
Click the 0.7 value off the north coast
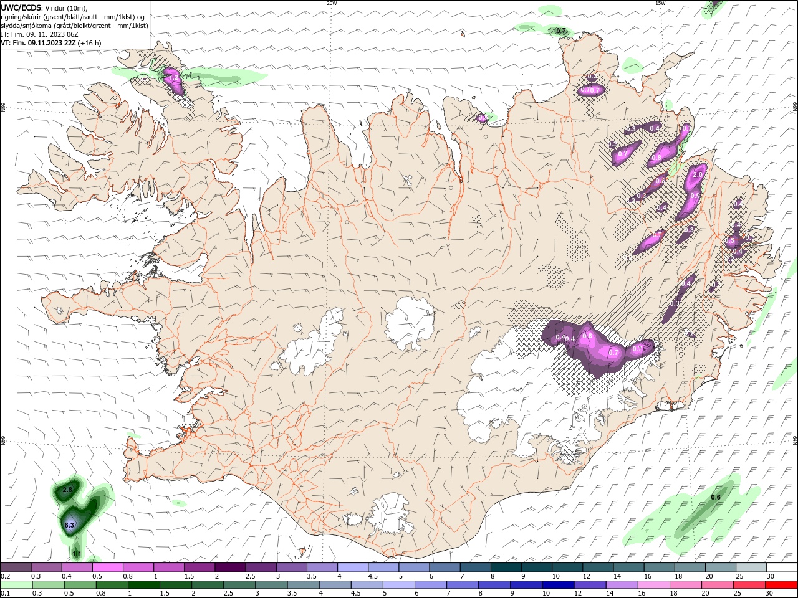[560, 31]
